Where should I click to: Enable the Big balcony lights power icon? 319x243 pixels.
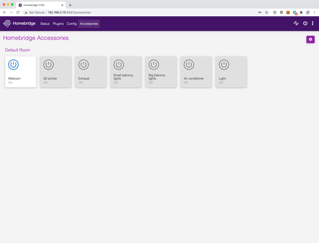tap(154, 65)
